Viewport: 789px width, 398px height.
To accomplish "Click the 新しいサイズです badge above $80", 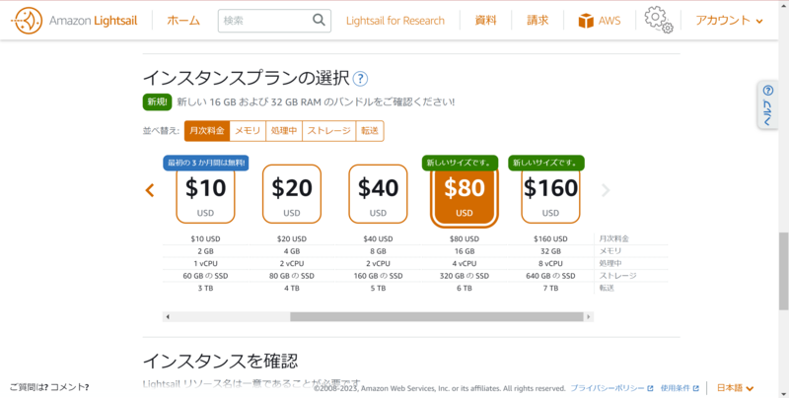I will (x=460, y=163).
